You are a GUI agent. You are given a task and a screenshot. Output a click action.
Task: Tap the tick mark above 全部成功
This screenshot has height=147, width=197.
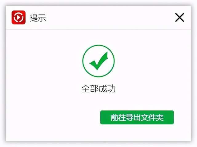tap(98, 61)
